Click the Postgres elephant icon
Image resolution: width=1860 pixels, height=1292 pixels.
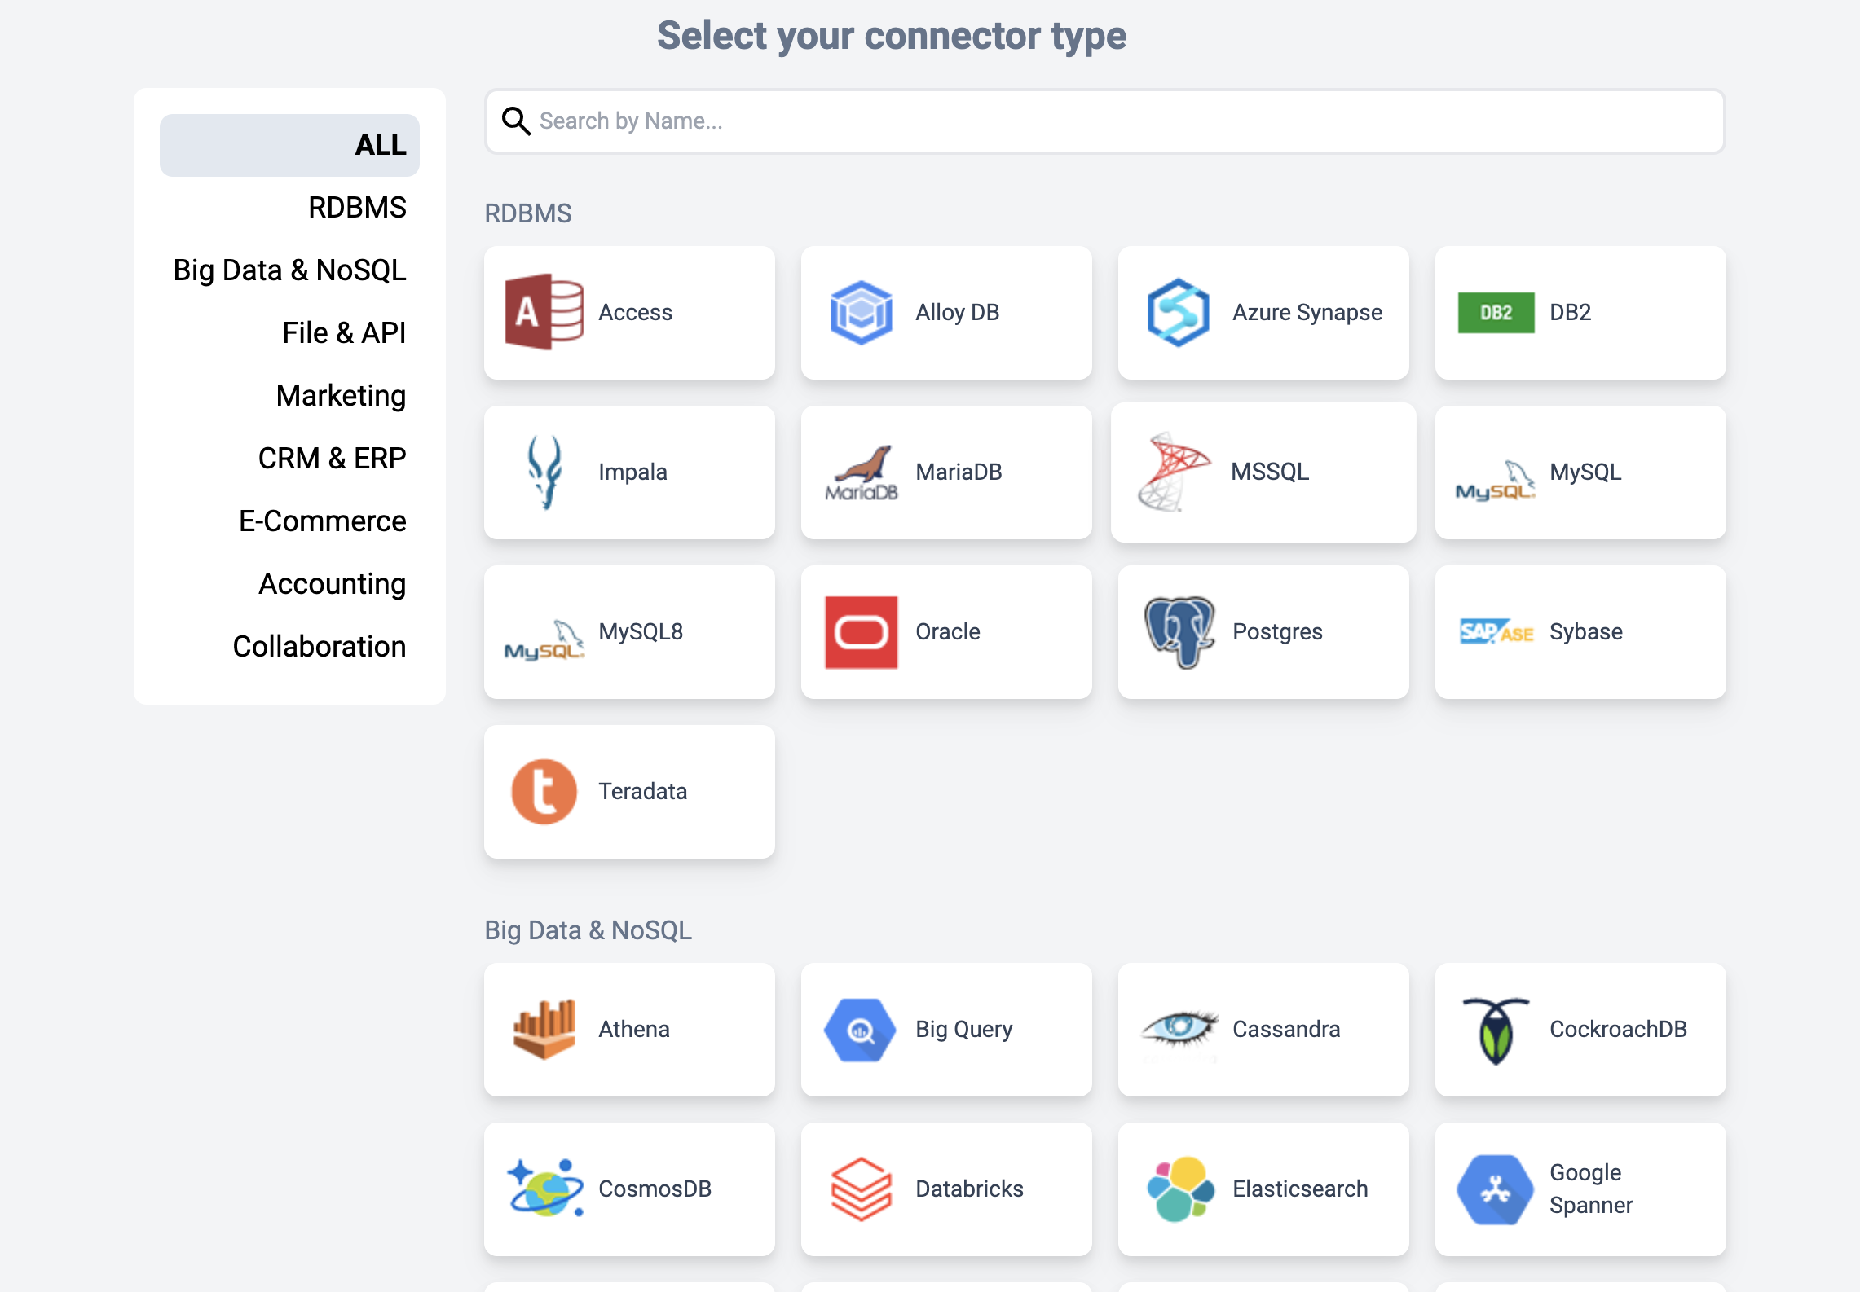pos(1179,631)
